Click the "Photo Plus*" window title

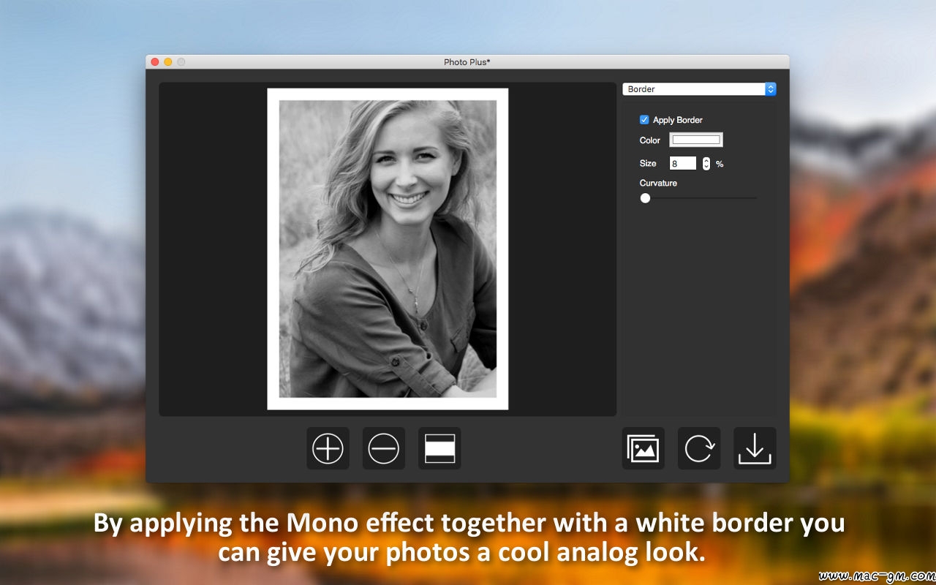pos(467,62)
